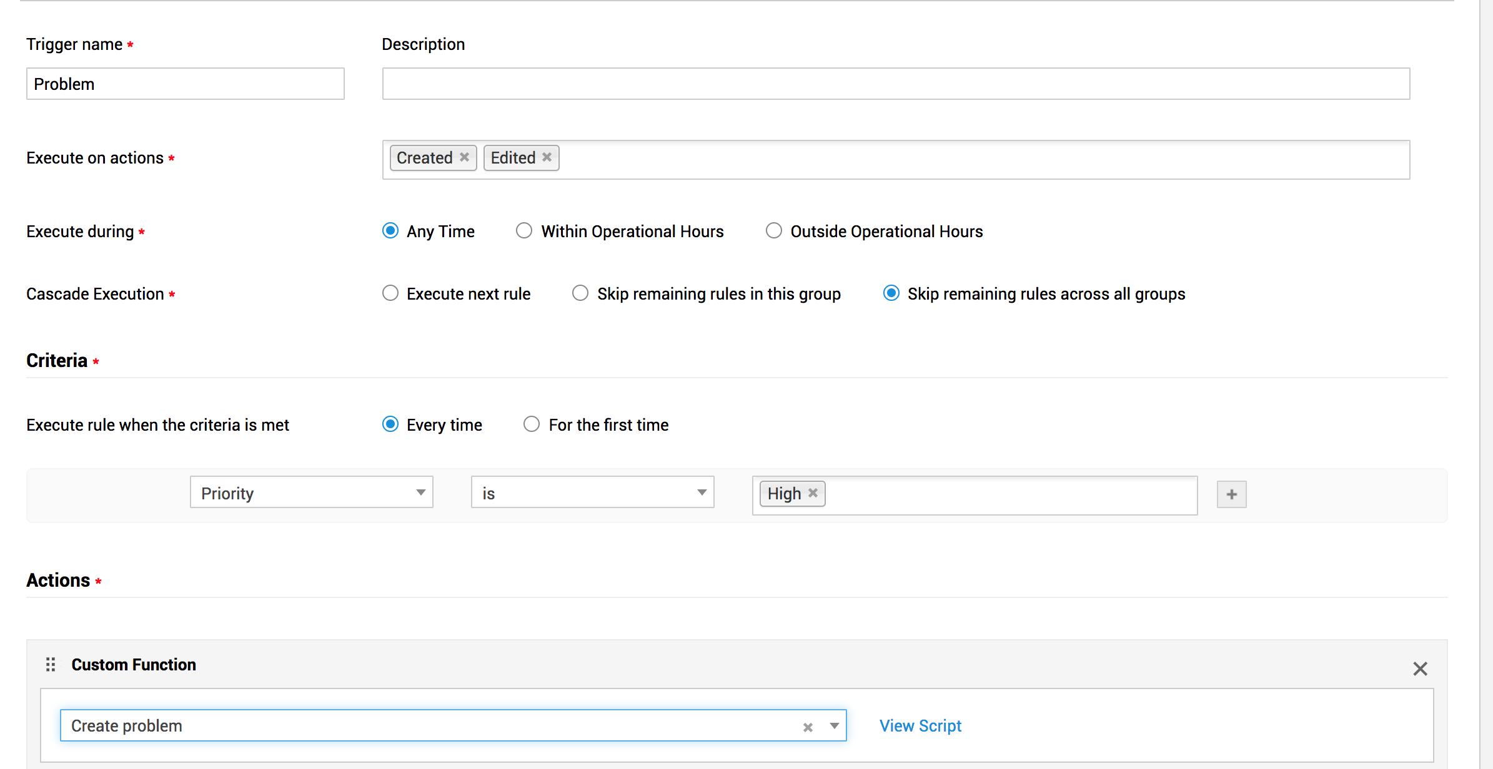Open the View Script link
1493x769 pixels.
tap(920, 726)
